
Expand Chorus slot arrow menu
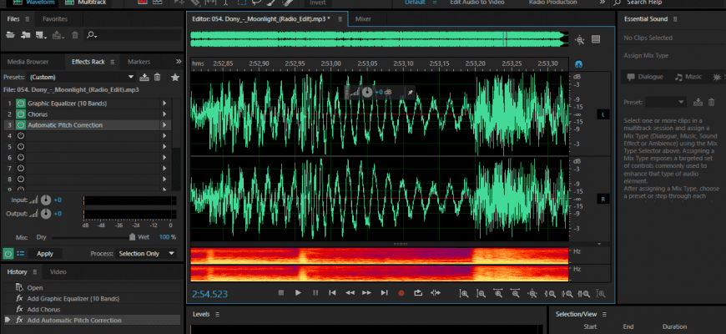(164, 114)
